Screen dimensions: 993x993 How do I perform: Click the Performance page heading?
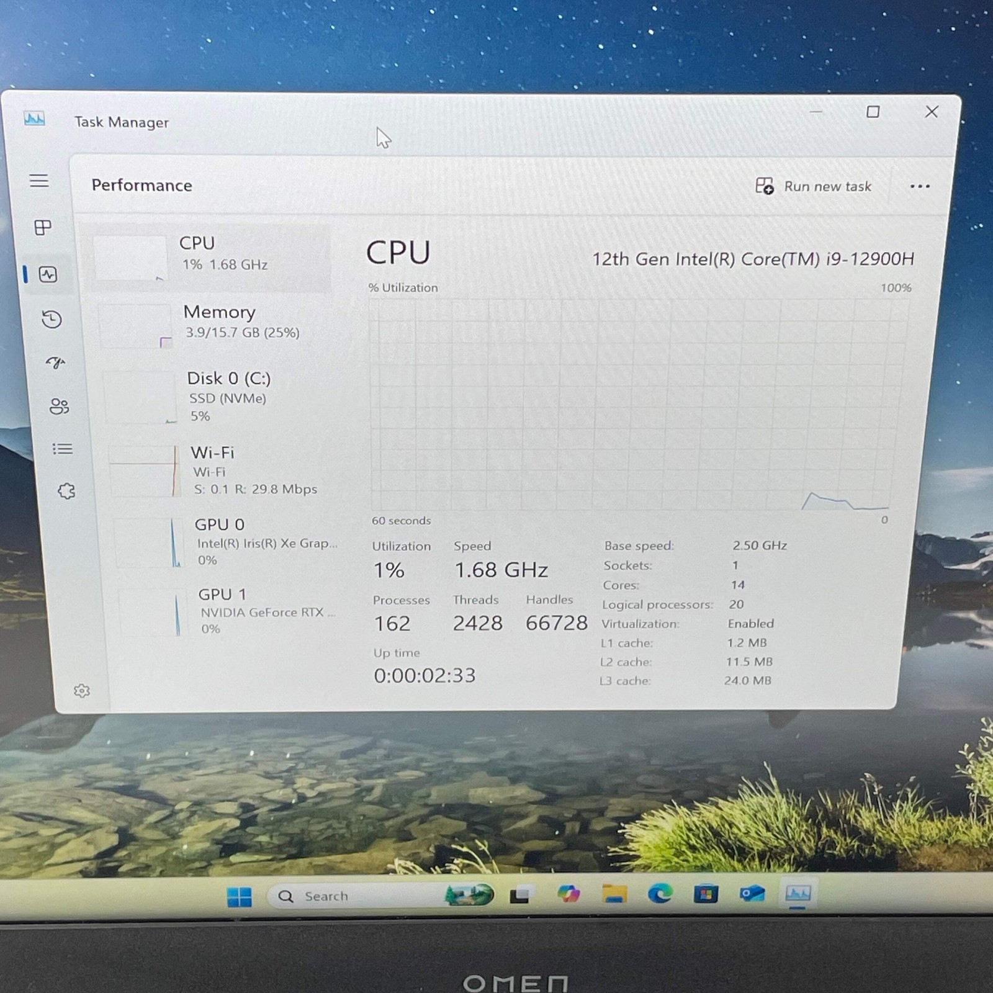142,186
